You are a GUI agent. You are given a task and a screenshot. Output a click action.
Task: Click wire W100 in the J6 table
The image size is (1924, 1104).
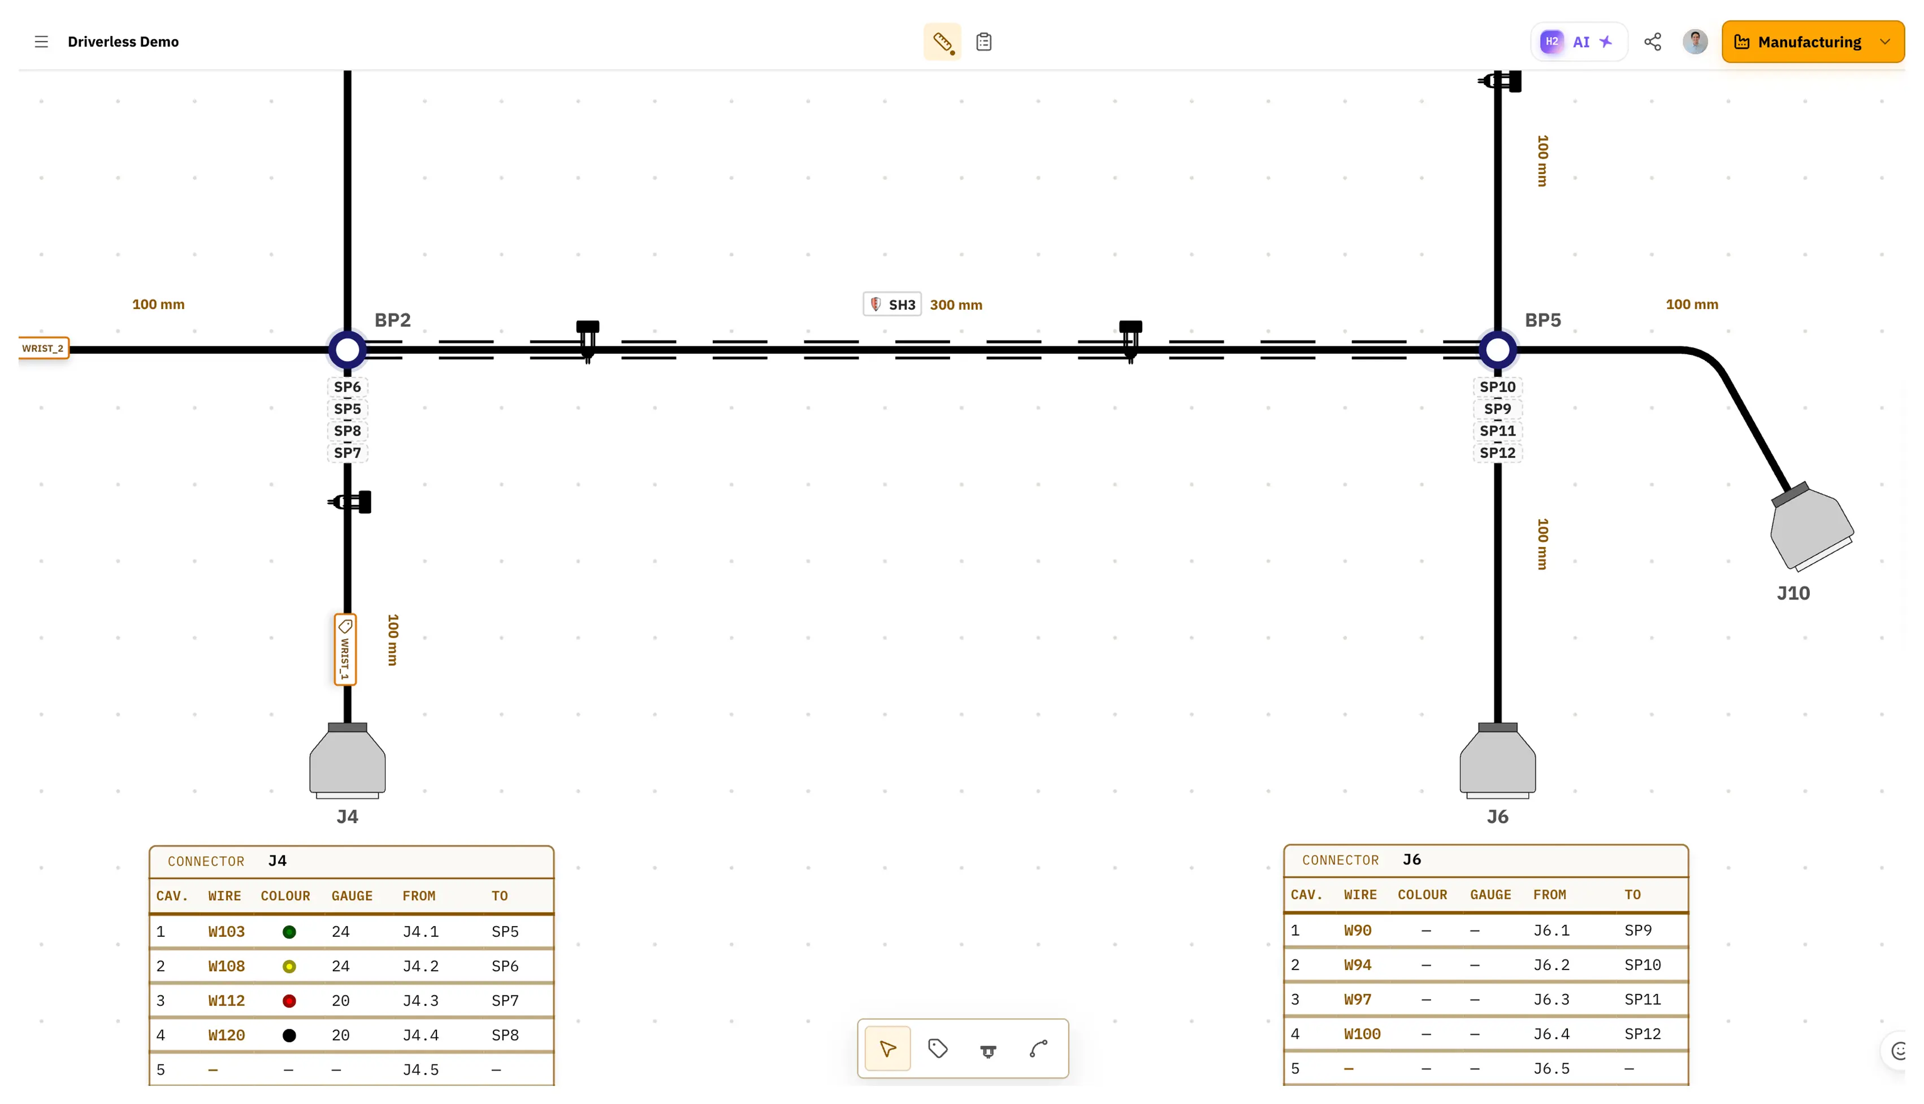click(x=1361, y=1033)
